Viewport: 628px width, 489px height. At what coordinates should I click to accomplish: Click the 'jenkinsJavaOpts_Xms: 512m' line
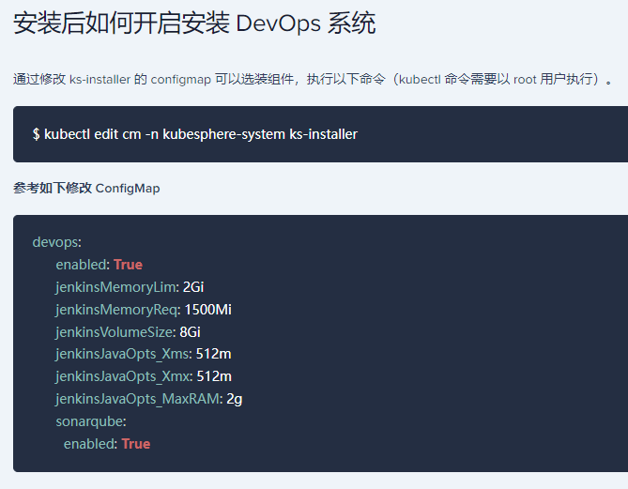[x=144, y=354]
